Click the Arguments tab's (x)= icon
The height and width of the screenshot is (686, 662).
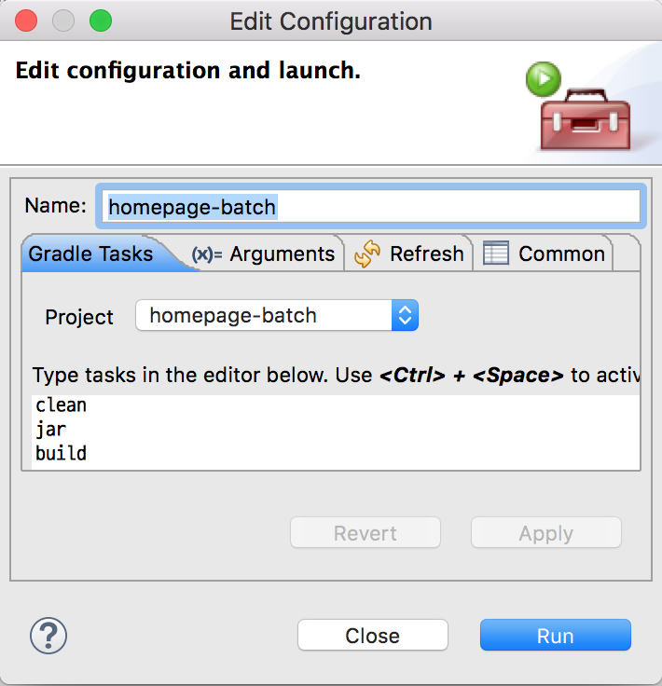[x=207, y=254]
